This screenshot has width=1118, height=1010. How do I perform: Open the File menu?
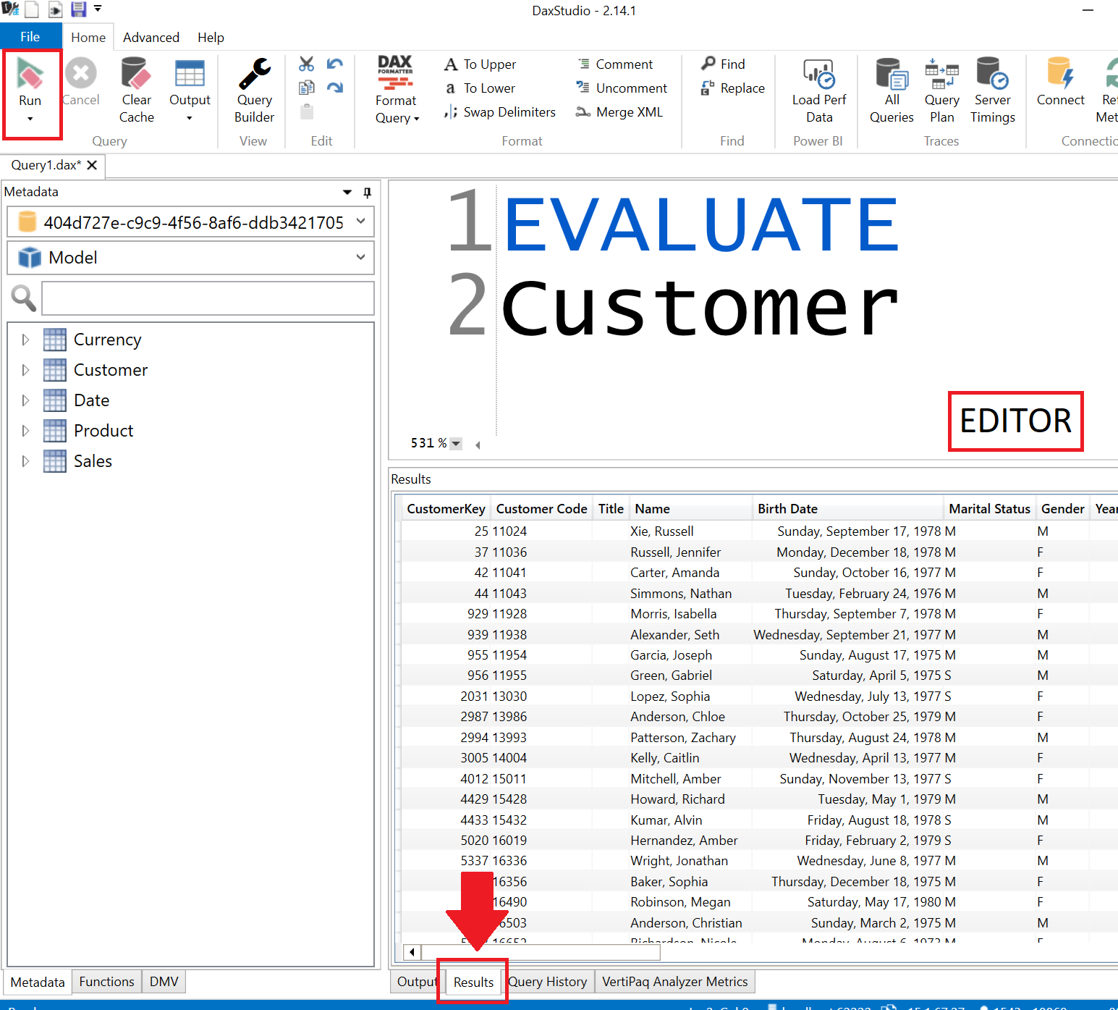click(30, 37)
